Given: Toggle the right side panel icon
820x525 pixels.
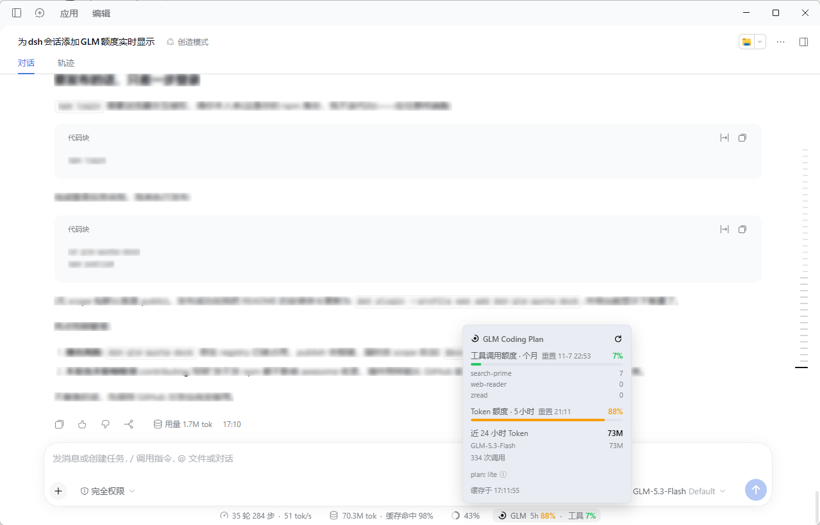Looking at the screenshot, I should [x=803, y=42].
